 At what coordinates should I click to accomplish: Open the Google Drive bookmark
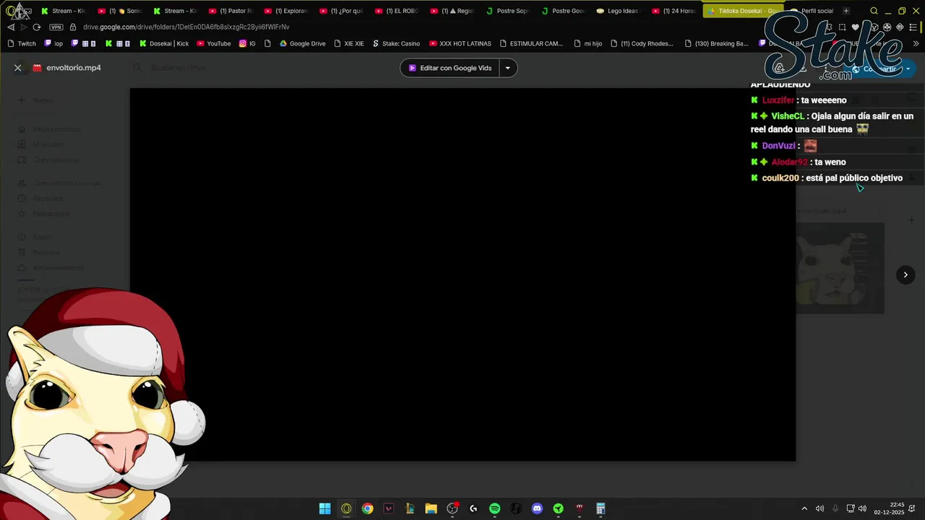point(303,43)
